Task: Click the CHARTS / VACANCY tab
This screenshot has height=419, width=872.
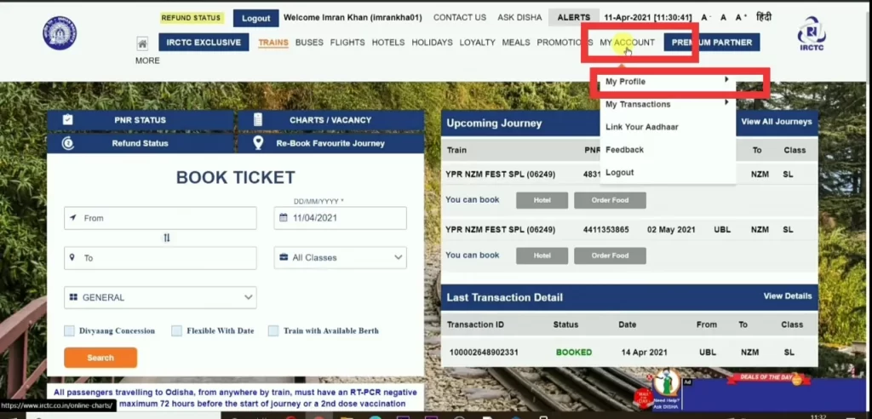Action: click(x=330, y=119)
